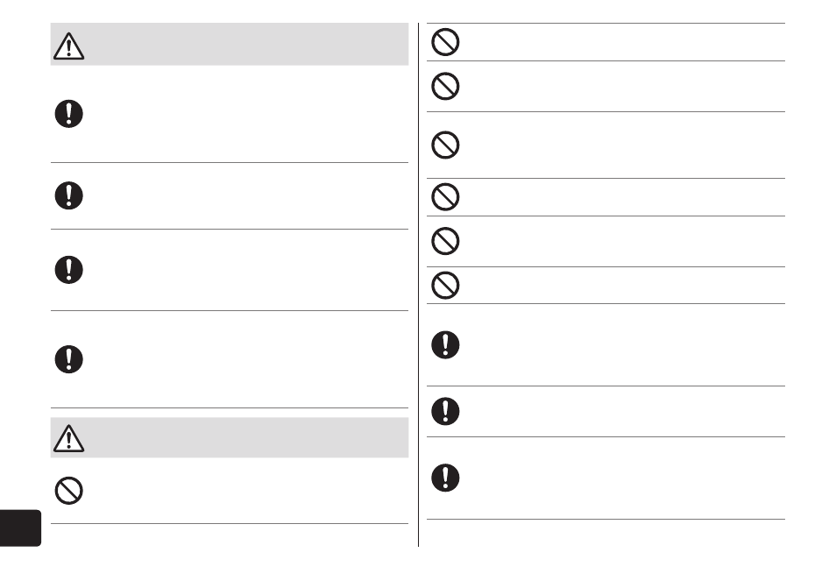Select the prohibition symbol in the left column
This screenshot has width=836, height=588.
click(x=68, y=491)
